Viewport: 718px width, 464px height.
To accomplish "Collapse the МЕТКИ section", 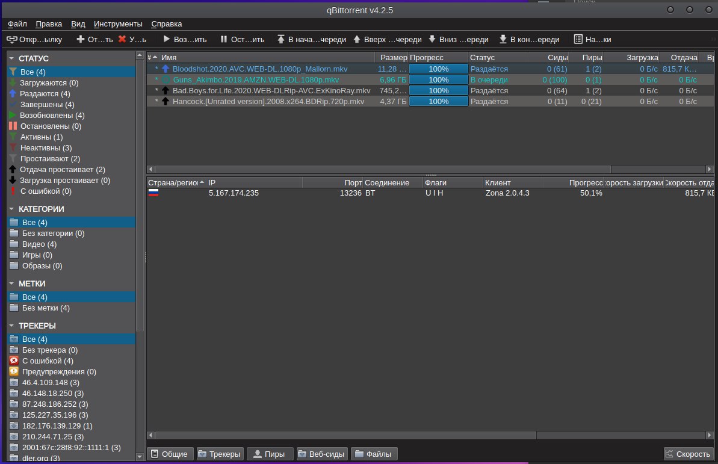I will [x=11, y=283].
